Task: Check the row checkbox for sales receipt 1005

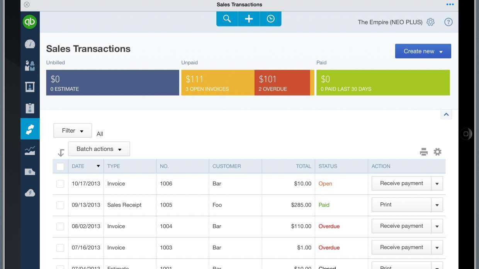Action: [x=60, y=205]
